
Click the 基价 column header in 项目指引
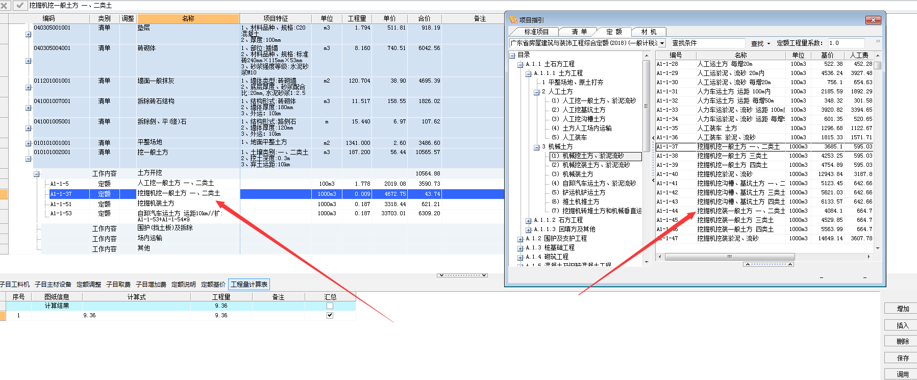tap(827, 55)
